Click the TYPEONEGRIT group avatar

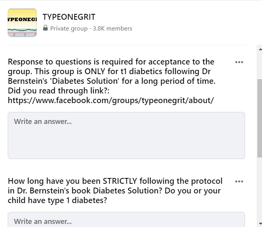(22, 22)
